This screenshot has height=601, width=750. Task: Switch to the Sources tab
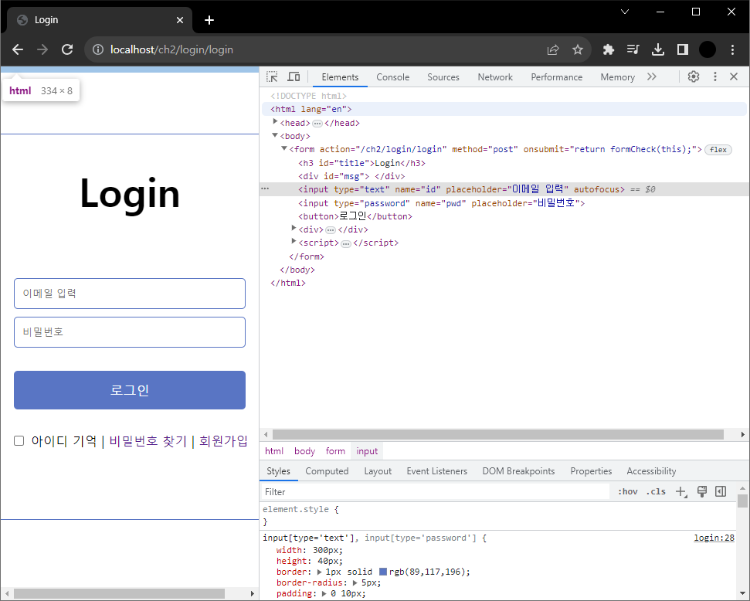[443, 77]
